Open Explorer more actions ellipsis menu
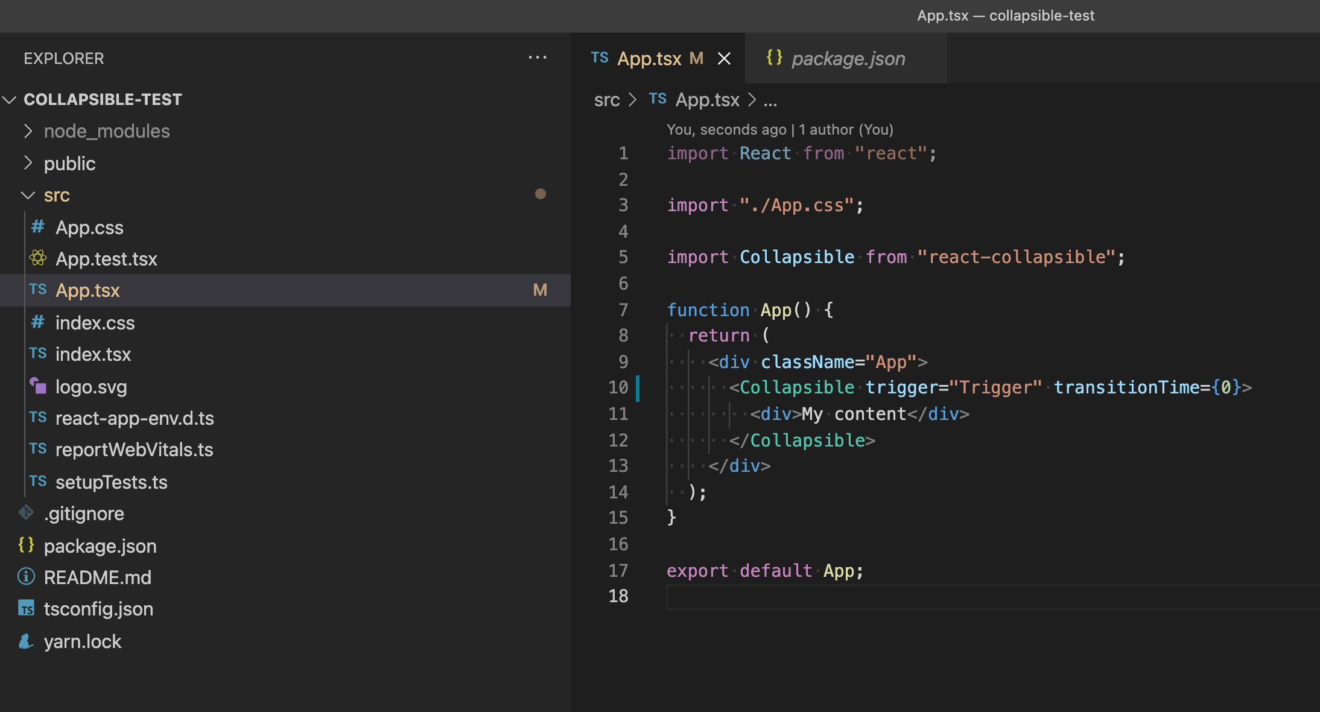The width and height of the screenshot is (1320, 712). pyautogui.click(x=537, y=58)
